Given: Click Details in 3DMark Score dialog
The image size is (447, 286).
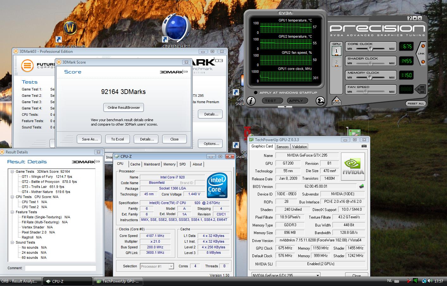Looking at the screenshot, I should pos(147,139).
